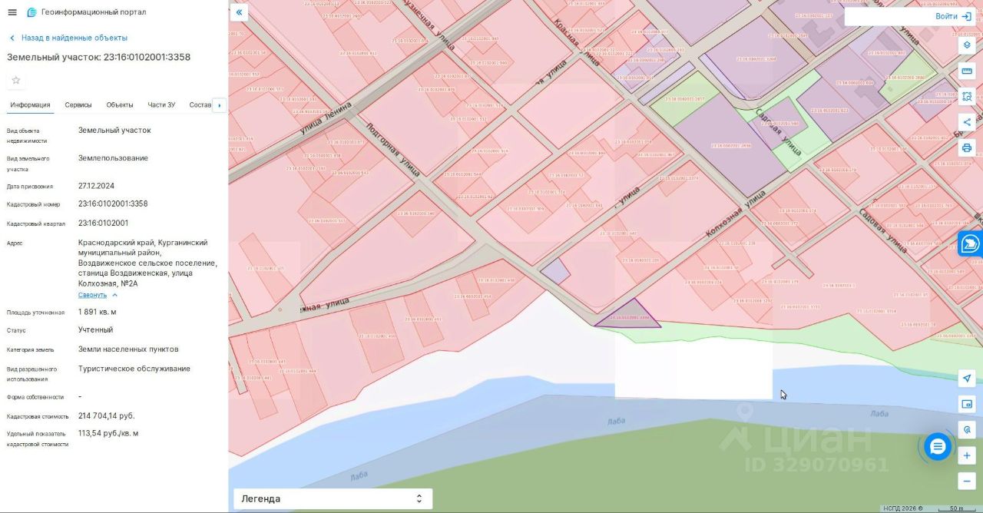Share the map via share icon
Screen dimensions: 983x513
click(967, 122)
